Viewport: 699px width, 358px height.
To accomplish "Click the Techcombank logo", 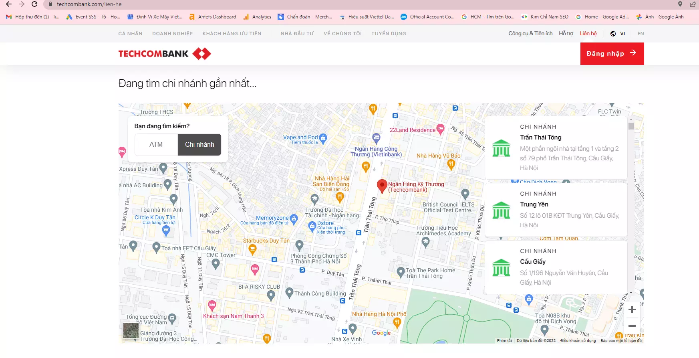I will point(165,54).
